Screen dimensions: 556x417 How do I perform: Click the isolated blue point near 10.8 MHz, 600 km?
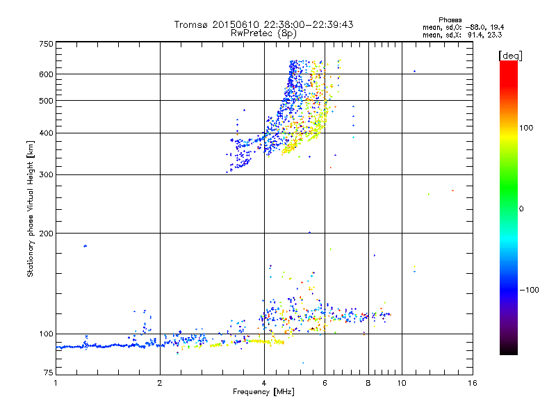coord(414,72)
